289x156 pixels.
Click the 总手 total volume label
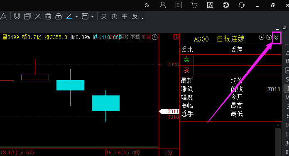(187, 114)
